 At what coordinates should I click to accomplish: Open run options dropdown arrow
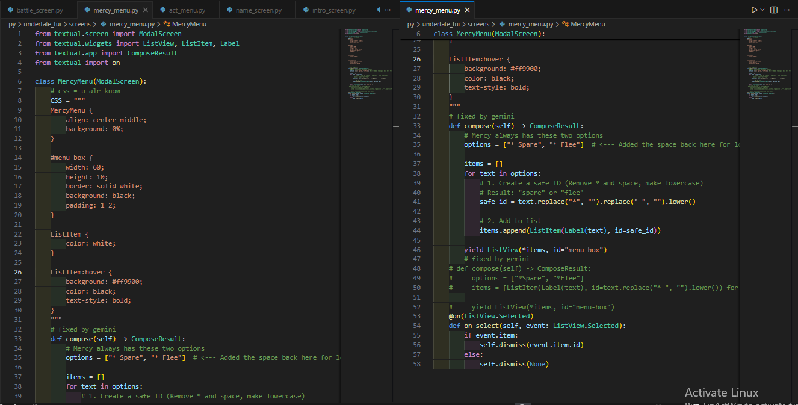pyautogui.click(x=762, y=10)
